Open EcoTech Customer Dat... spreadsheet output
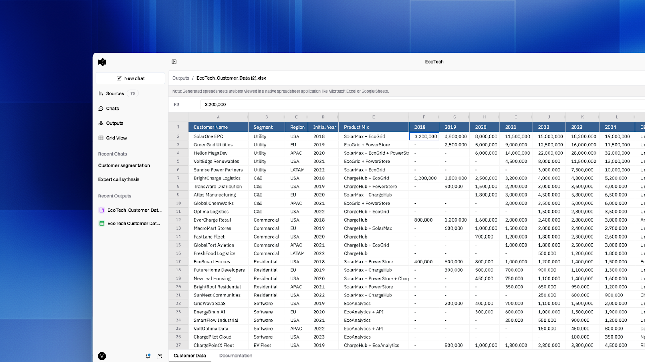Viewport: 645px width, 362px height. 133,224
